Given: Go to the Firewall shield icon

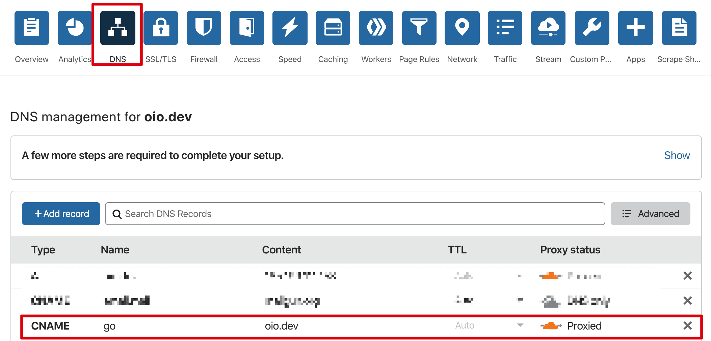Looking at the screenshot, I should pyautogui.click(x=204, y=28).
